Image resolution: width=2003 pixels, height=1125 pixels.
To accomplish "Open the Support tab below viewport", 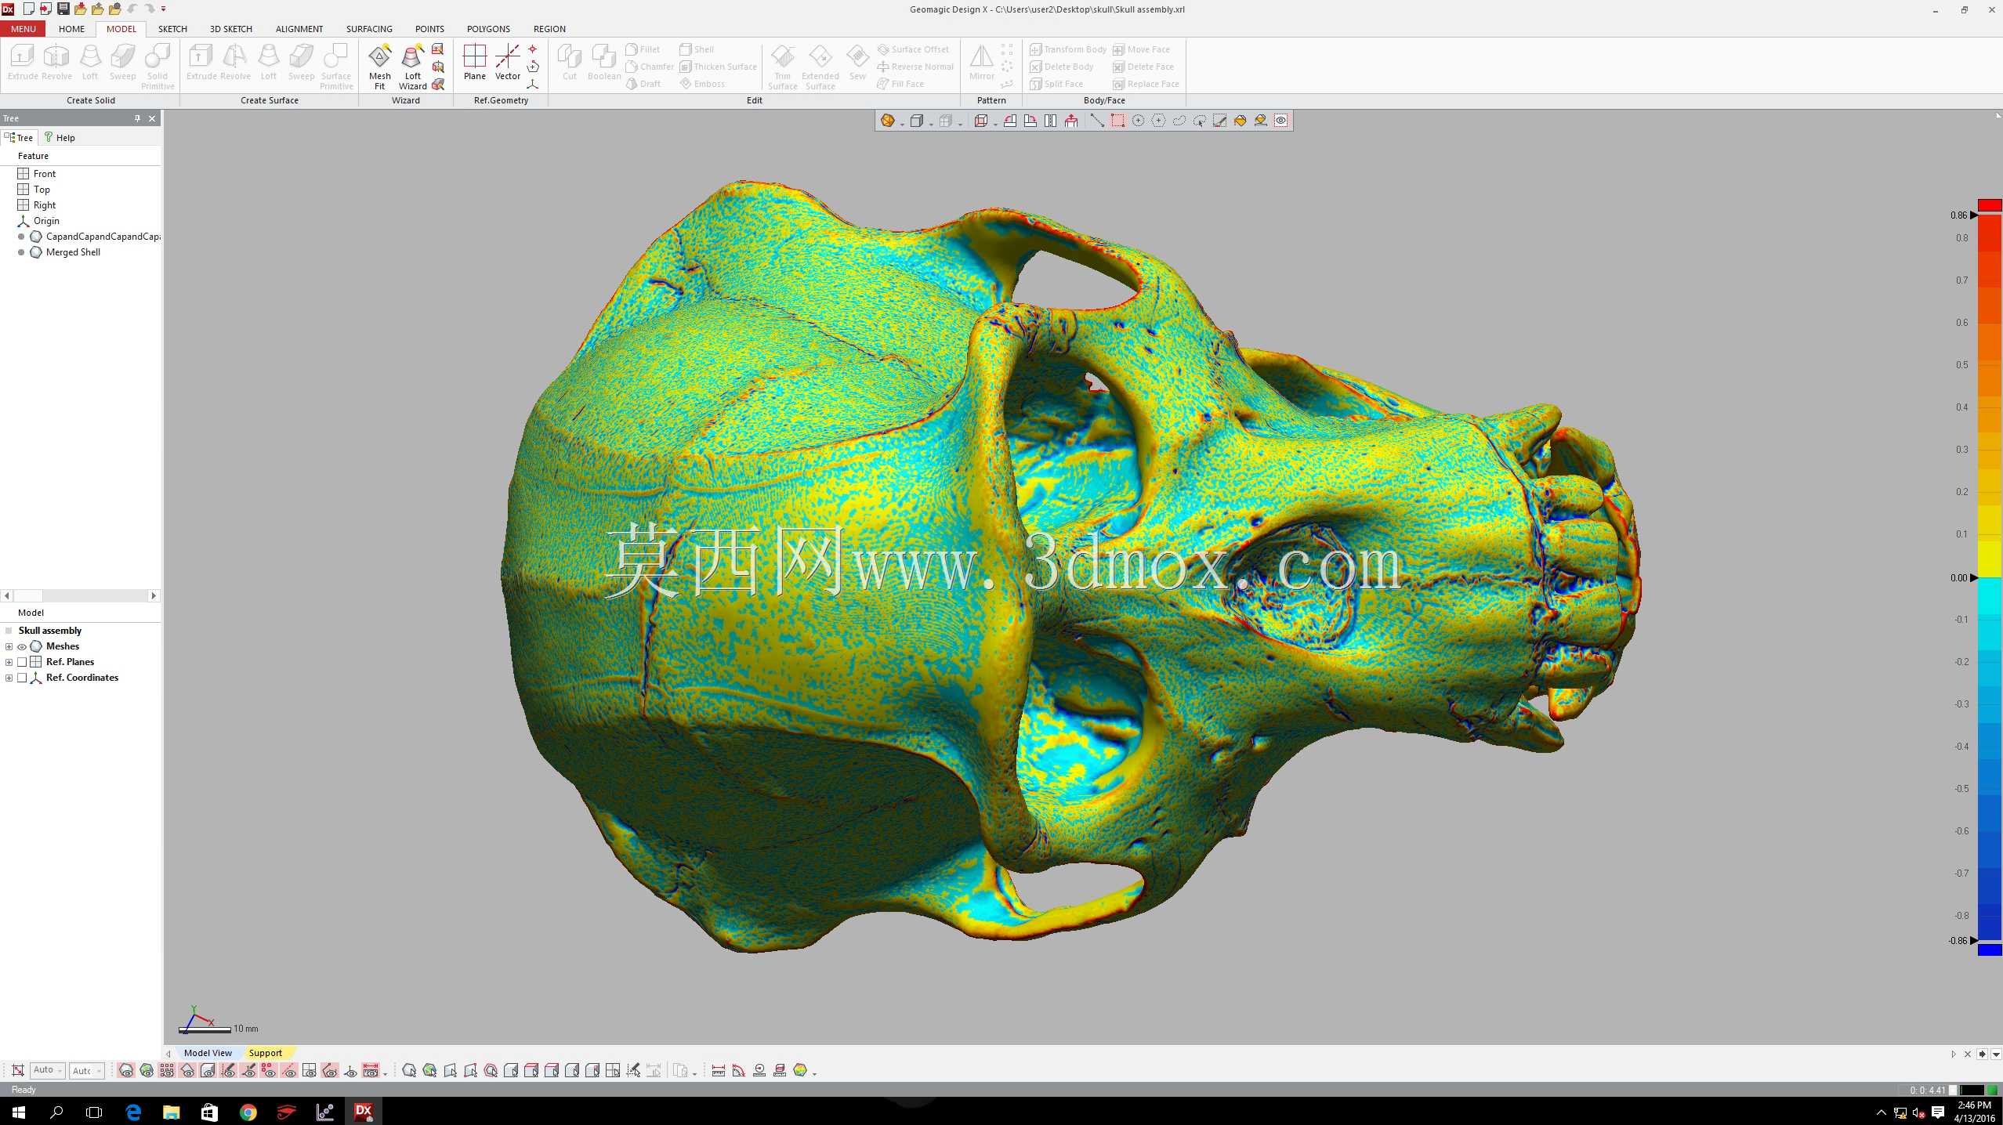I will point(265,1053).
